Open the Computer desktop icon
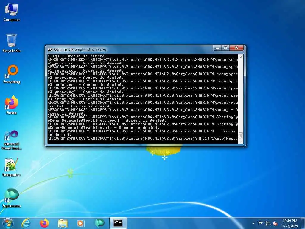 click(12, 12)
